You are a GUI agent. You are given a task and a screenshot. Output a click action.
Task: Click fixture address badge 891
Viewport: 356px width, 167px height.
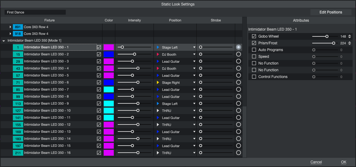click(18, 27)
